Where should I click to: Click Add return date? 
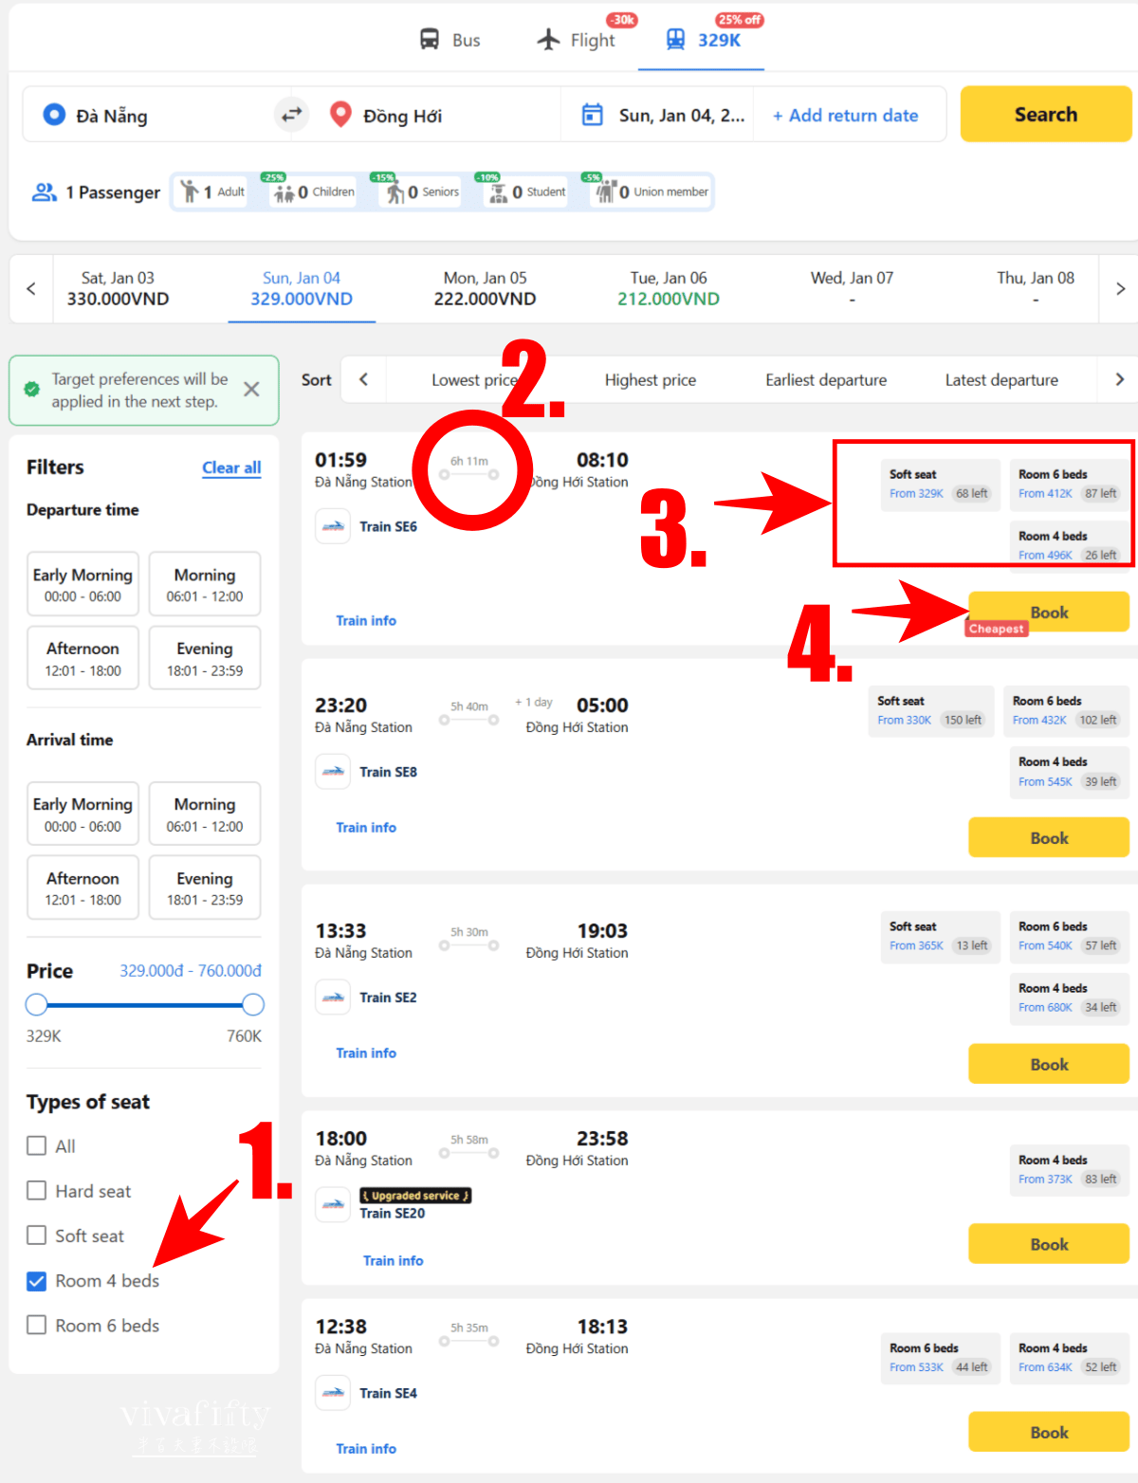point(845,116)
